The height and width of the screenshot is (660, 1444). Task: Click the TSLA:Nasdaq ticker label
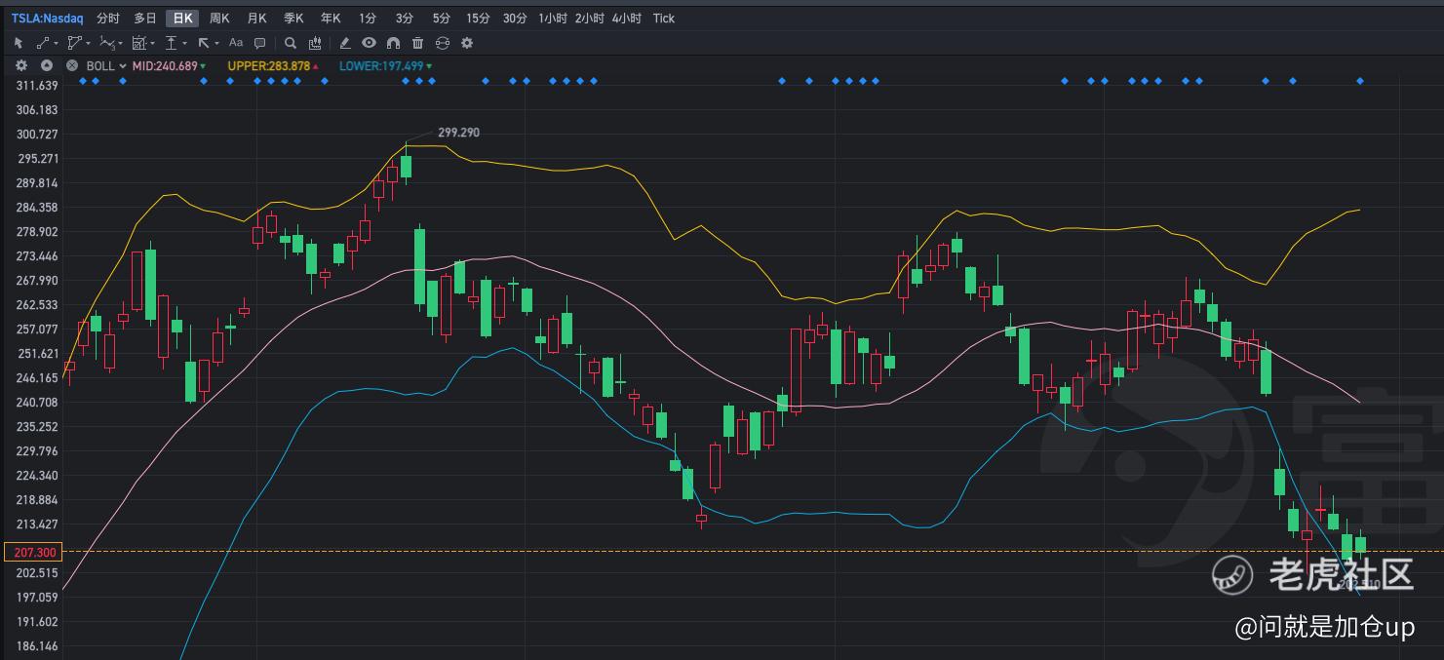[47, 19]
